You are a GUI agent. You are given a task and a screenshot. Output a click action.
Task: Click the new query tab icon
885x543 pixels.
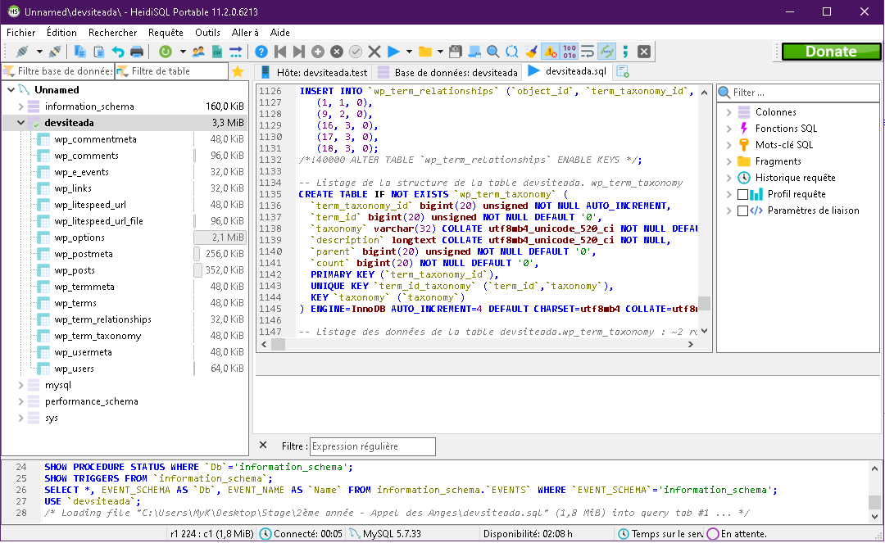[623, 72]
